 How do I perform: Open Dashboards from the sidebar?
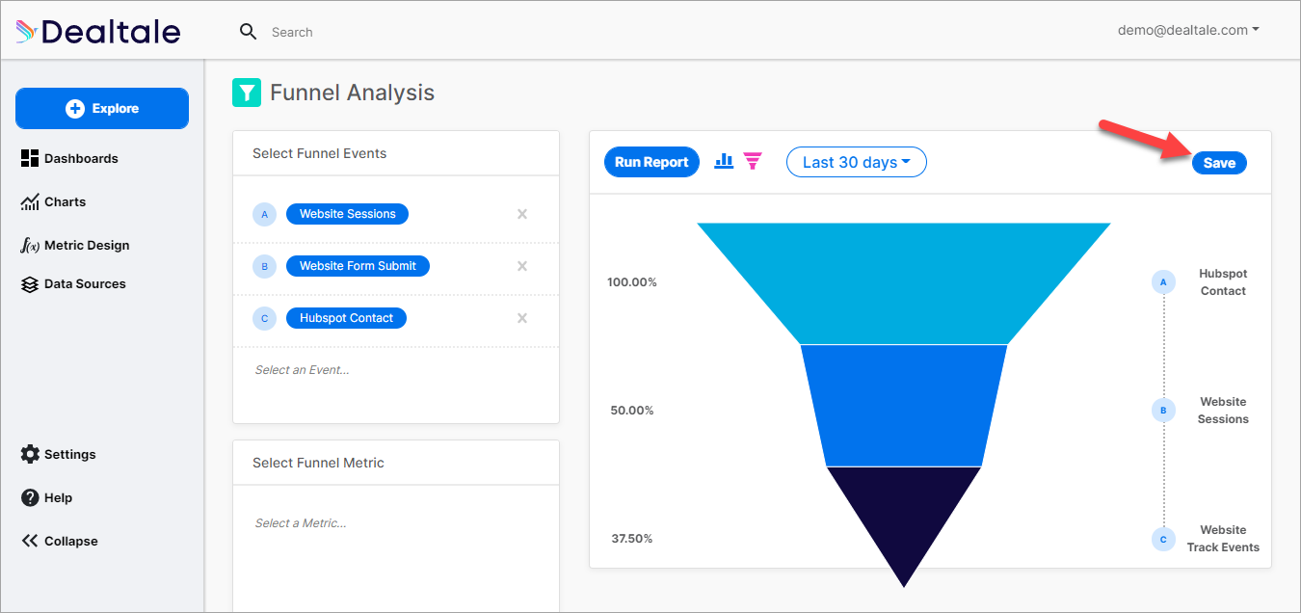[69, 158]
